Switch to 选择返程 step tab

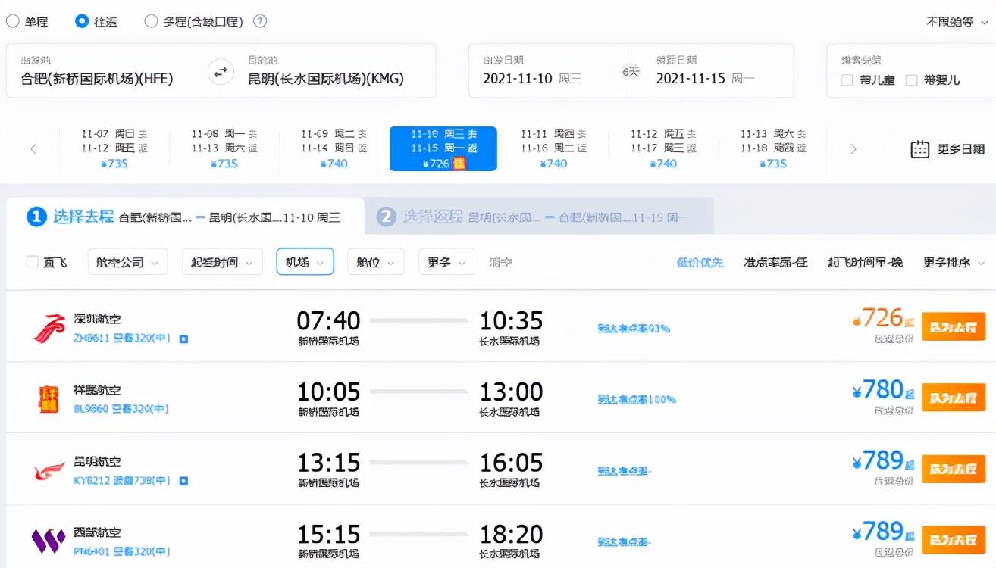[538, 217]
